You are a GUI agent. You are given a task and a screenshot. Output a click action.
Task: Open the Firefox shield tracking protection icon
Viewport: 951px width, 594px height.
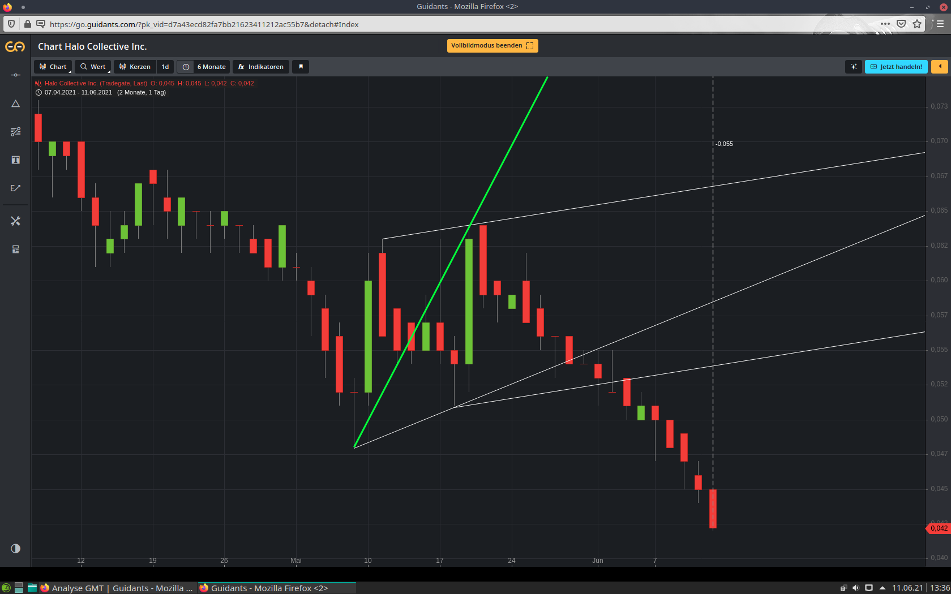click(x=11, y=24)
